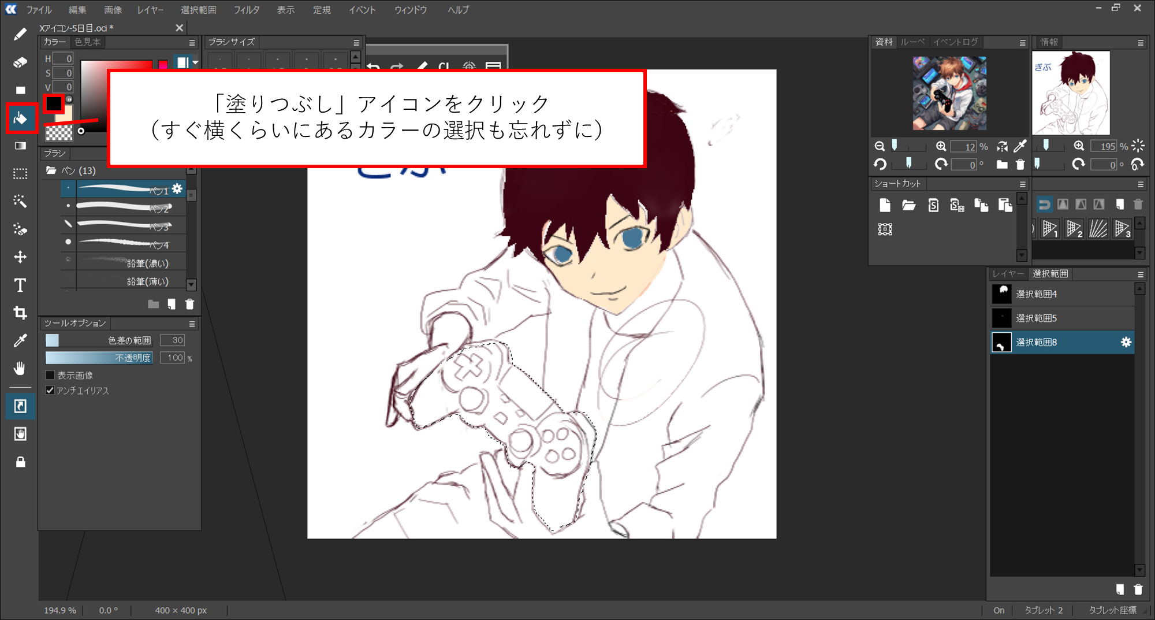Open the フィルタ menu
The height and width of the screenshot is (620, 1155).
tap(246, 10)
